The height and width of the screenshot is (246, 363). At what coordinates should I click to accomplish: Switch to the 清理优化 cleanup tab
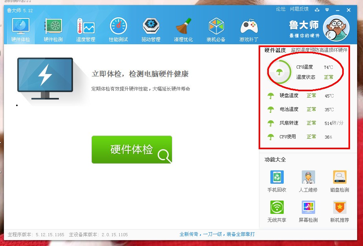pyautogui.click(x=183, y=30)
